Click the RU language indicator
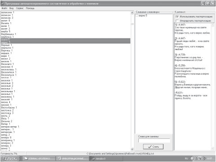This screenshot has height=162, width=216. [x=186, y=158]
